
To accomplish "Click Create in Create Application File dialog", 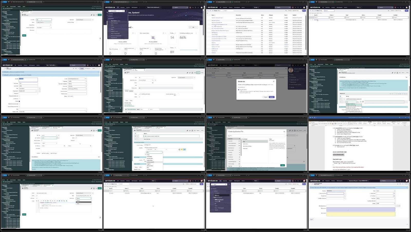I will (283, 165).
